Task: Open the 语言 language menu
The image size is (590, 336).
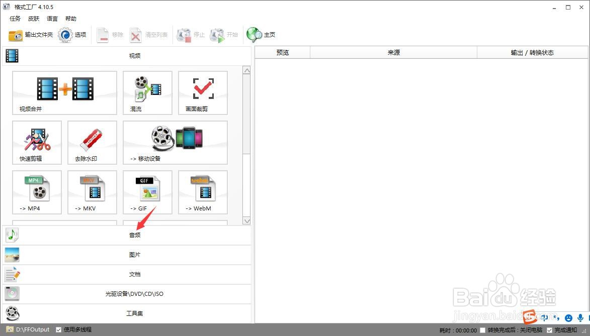Action: click(x=52, y=19)
